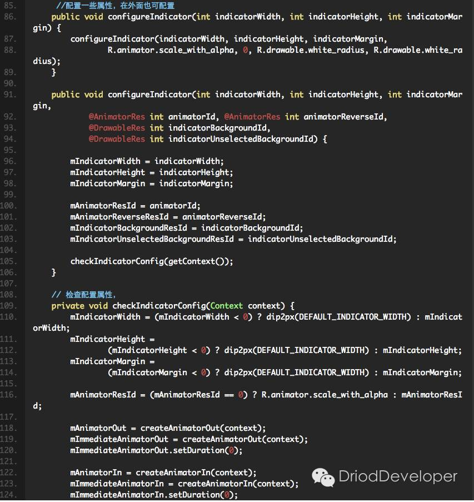The height and width of the screenshot is (502, 474).
Task: Click line number 115 in the gutter
Action: point(8,384)
